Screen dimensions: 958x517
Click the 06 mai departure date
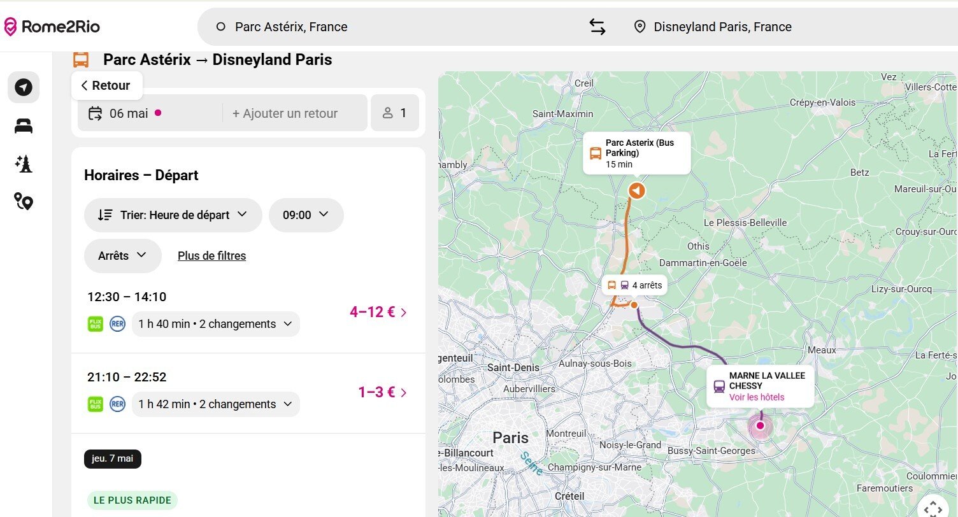click(x=129, y=113)
